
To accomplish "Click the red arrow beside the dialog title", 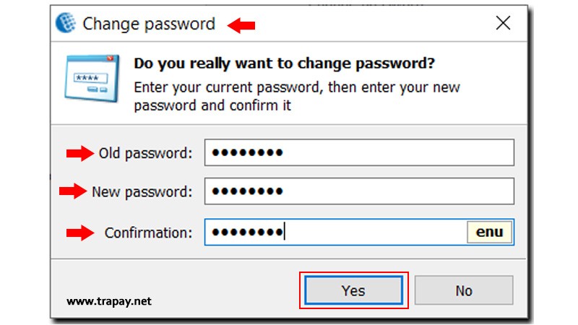I will pos(242,26).
